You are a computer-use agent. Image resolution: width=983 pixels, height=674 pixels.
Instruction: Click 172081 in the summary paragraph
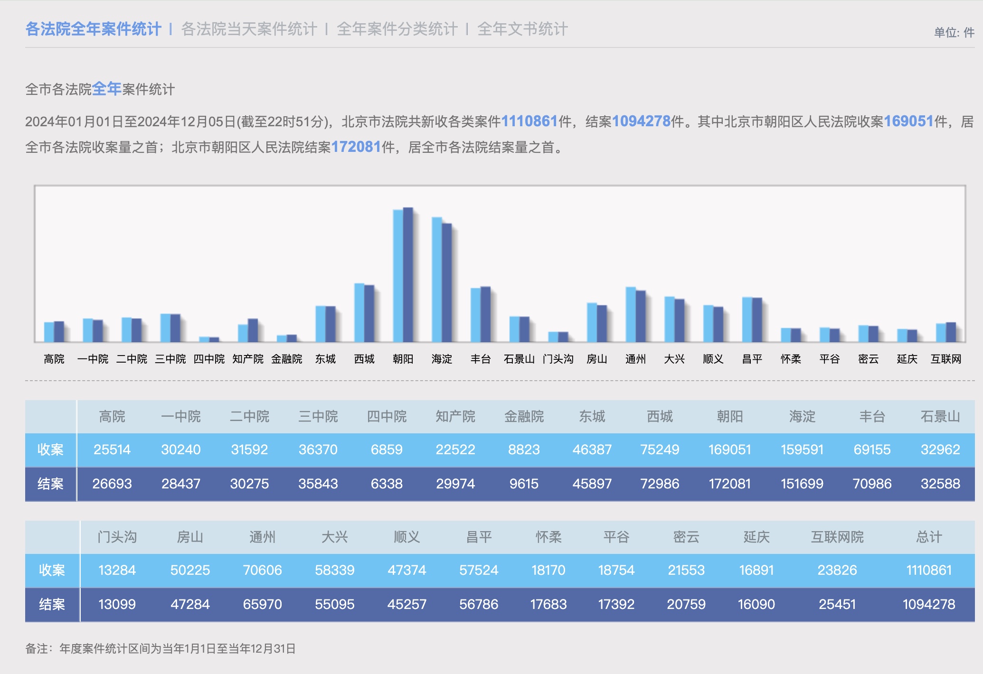(356, 147)
